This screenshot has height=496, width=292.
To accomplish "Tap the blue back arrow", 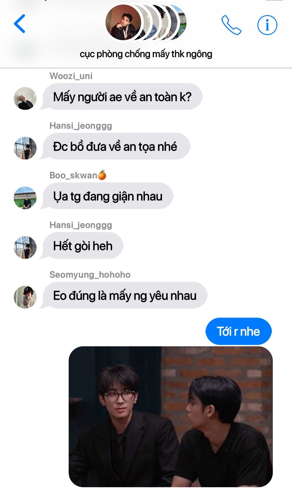I will point(19,24).
